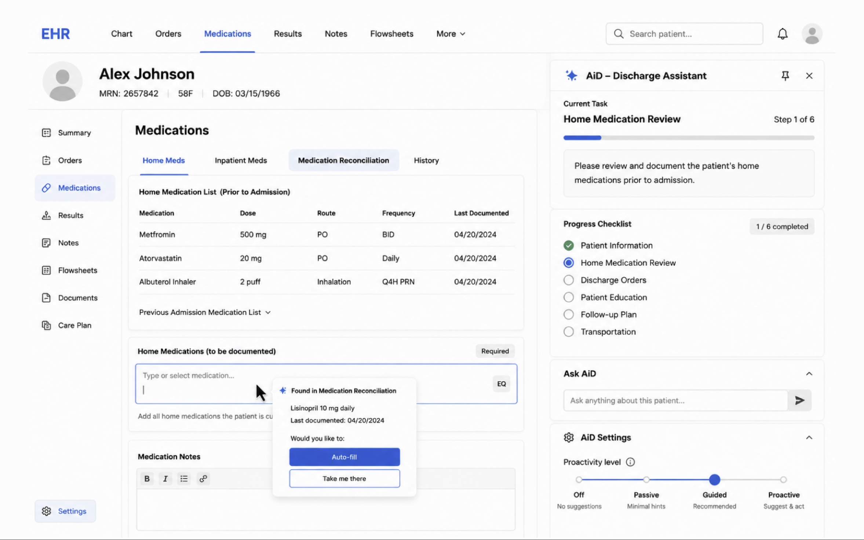The image size is (864, 540).
Task: Click the Metfromin medication row
Action: point(327,235)
